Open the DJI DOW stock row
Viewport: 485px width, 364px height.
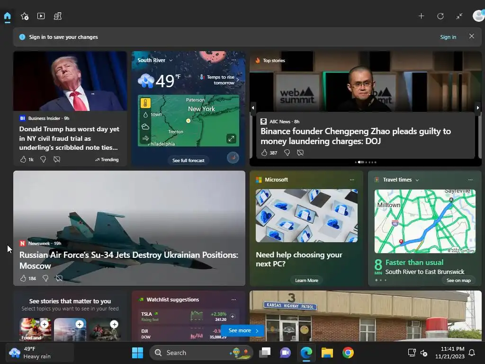pyautogui.click(x=184, y=334)
